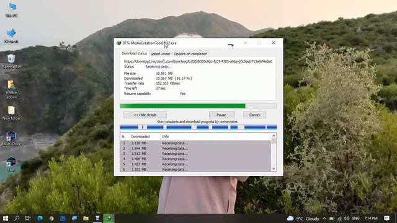The height and width of the screenshot is (223, 397).
Task: Open Task View on the taskbar
Action: [x=28, y=218]
